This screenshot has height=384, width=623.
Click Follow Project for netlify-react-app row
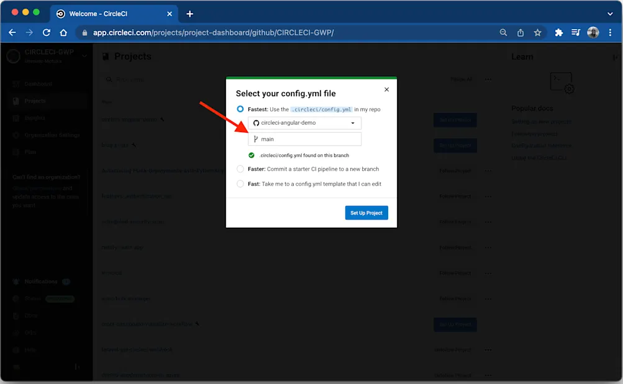pyautogui.click(x=455, y=248)
